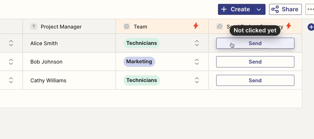Expand the Cathy Williams row left chevrons
Screen dimensions: 314x139
(x=11, y=80)
